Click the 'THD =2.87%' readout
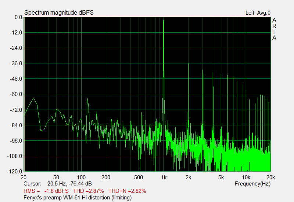Image resolution: width=294 pixels, height=202 pixels. (89, 191)
